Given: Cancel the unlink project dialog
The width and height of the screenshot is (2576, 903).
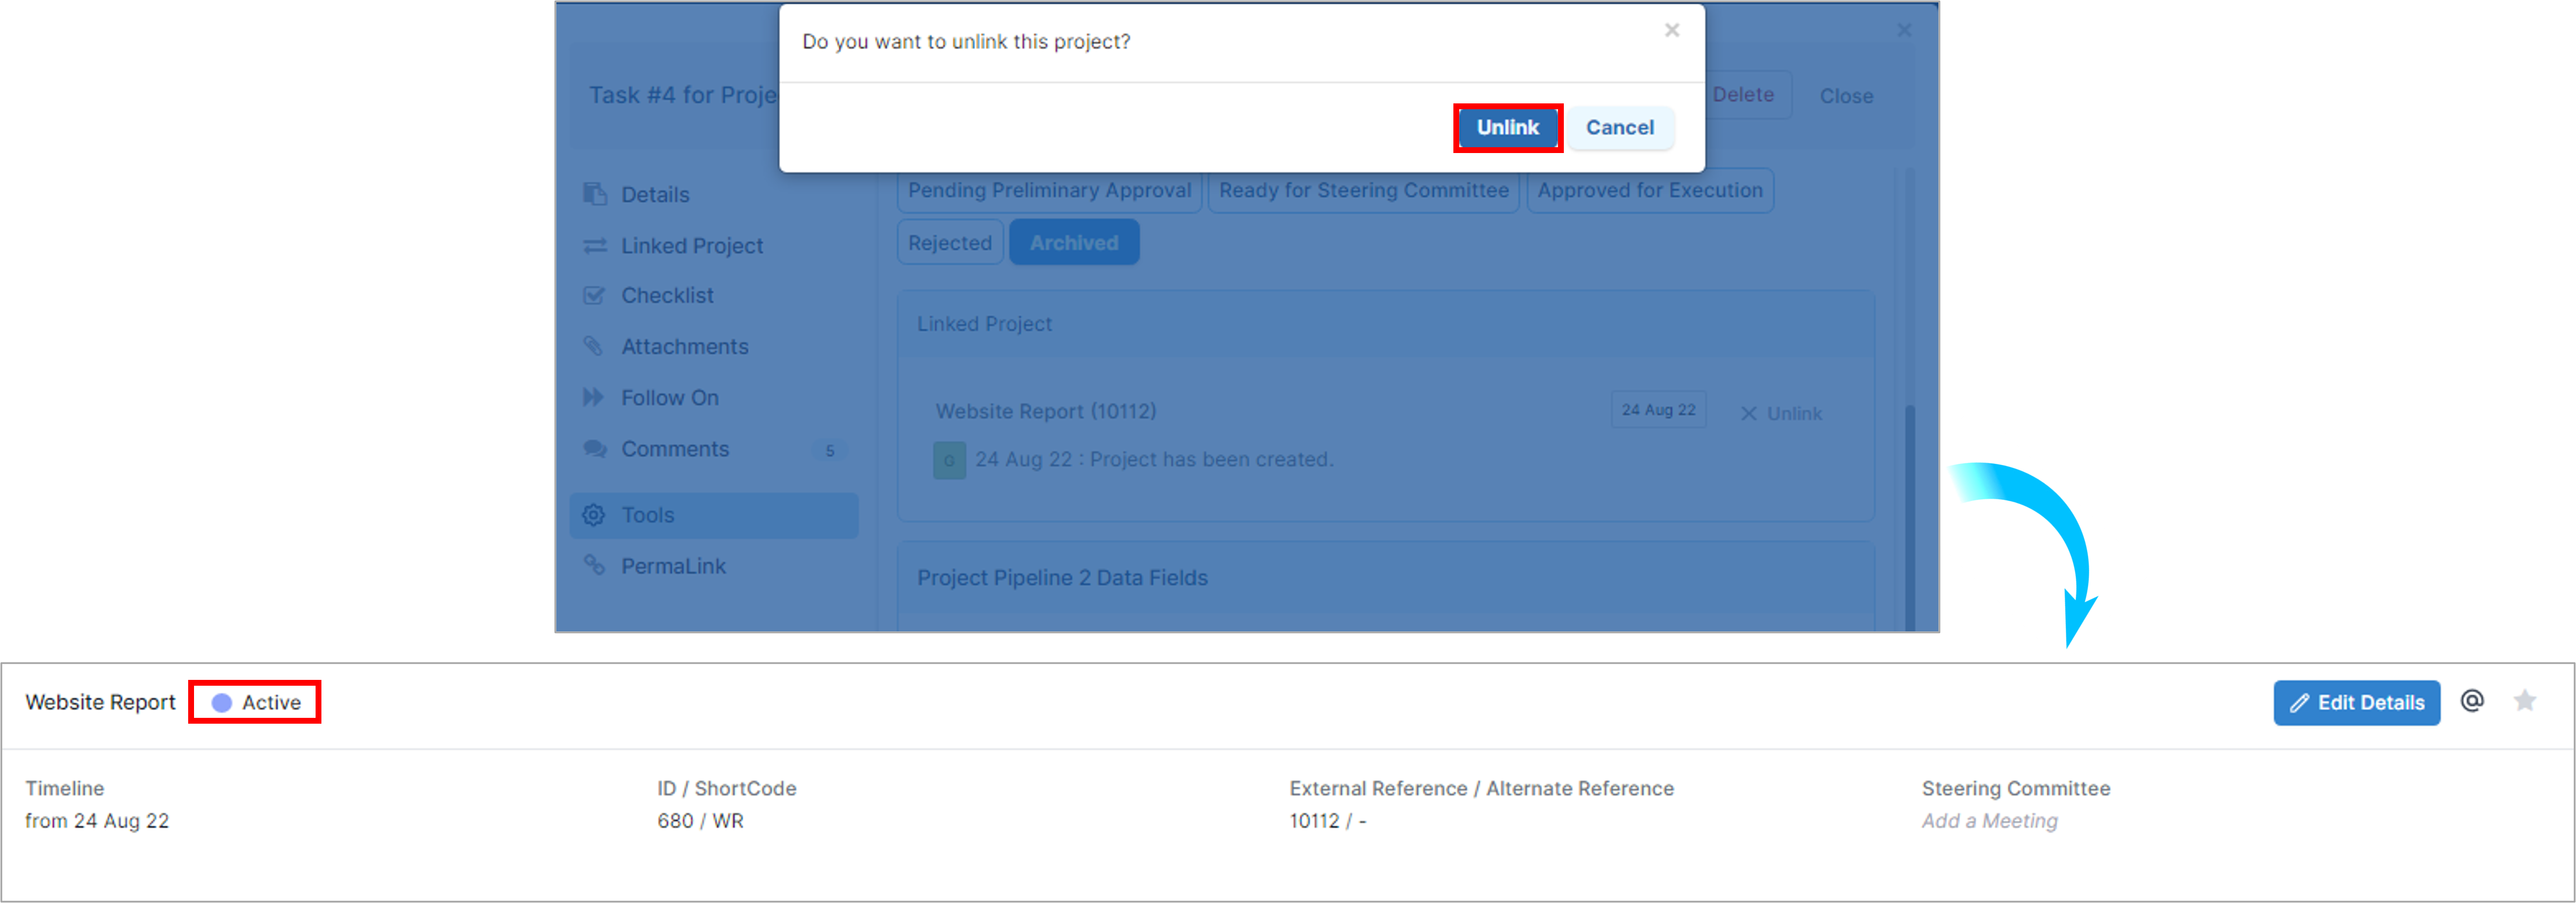Looking at the screenshot, I should click(x=1619, y=127).
